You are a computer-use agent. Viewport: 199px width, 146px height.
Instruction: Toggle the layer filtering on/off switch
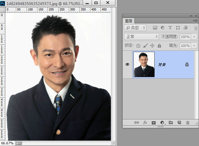[196, 28]
